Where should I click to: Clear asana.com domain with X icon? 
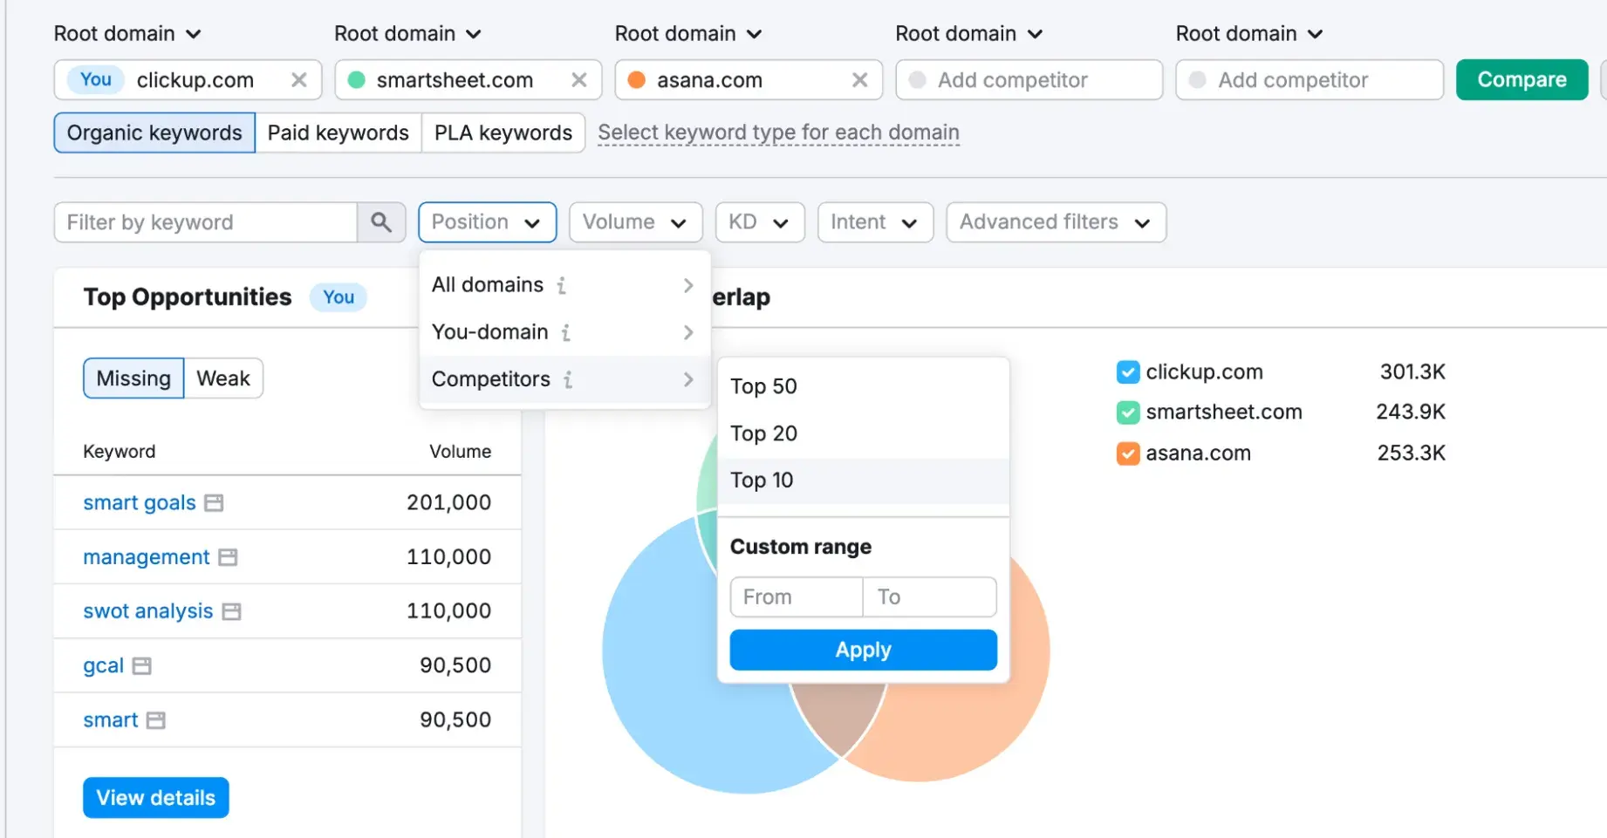click(x=859, y=80)
